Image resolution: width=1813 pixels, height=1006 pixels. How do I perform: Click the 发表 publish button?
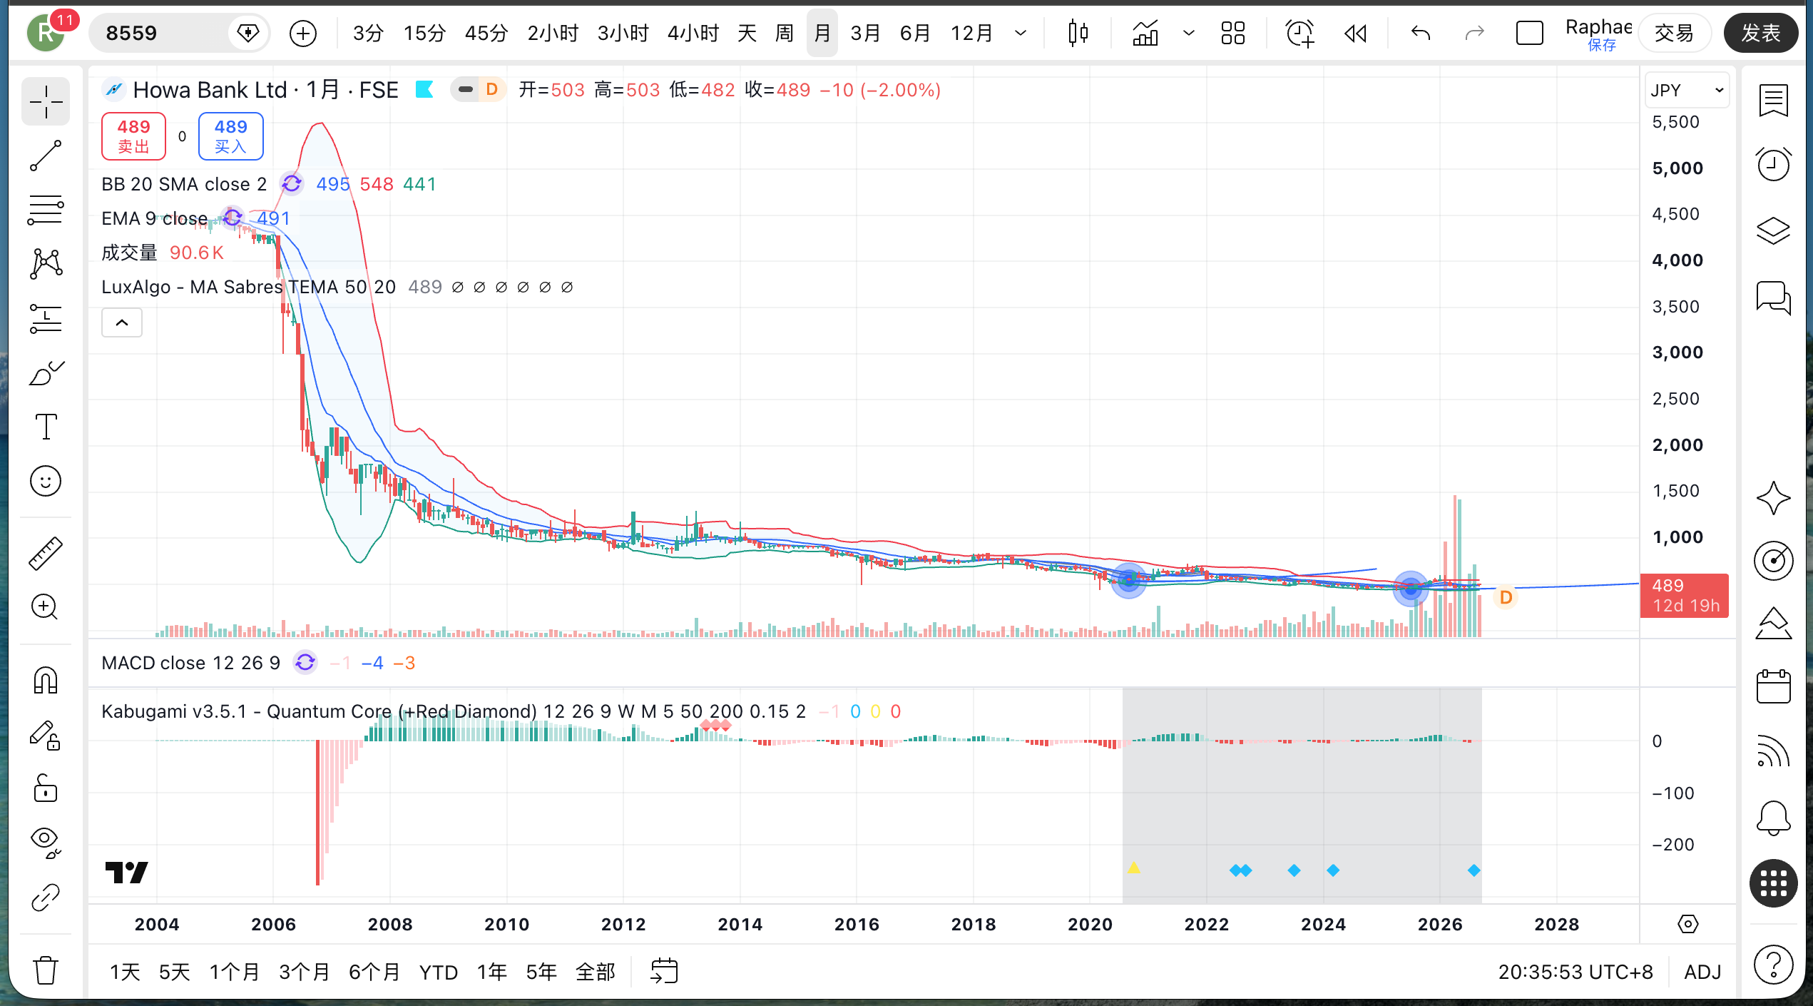tap(1760, 33)
